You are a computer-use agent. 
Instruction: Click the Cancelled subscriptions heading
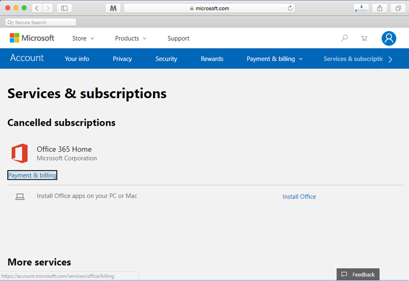point(61,123)
